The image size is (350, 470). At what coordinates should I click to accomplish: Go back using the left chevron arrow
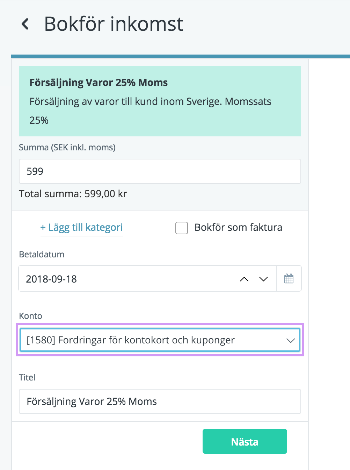coord(25,24)
